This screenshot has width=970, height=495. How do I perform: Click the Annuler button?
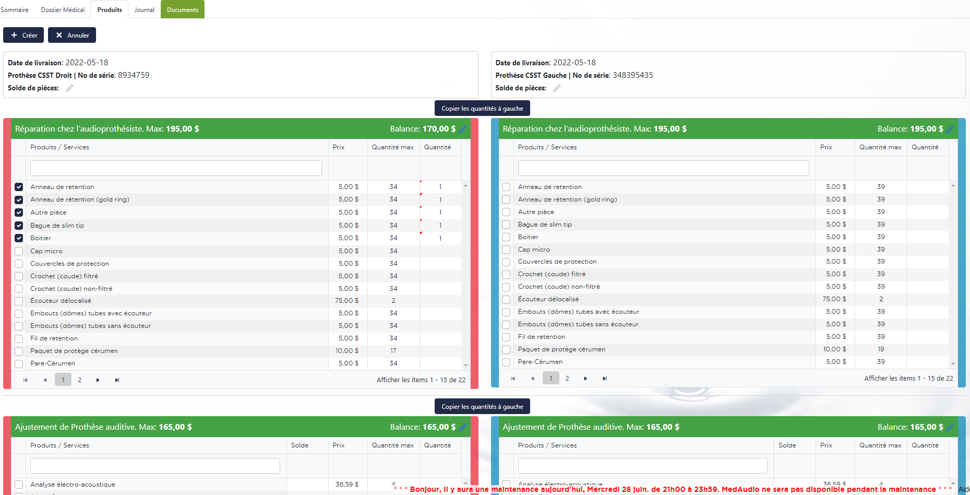click(72, 35)
